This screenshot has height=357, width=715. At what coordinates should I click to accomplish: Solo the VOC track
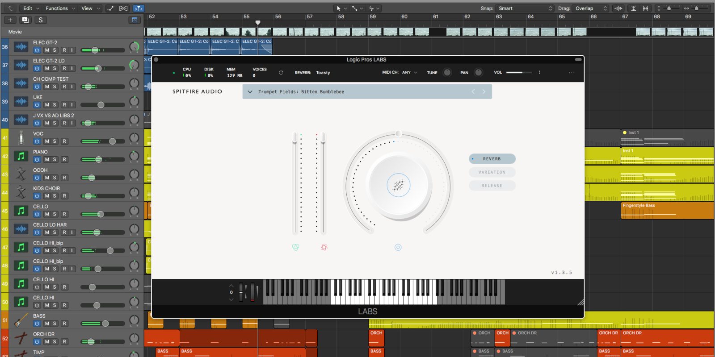tap(55, 141)
